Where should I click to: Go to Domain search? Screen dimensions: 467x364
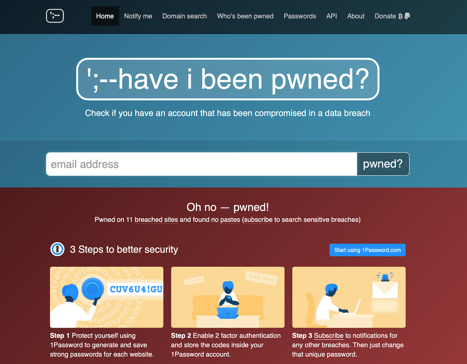(x=185, y=16)
